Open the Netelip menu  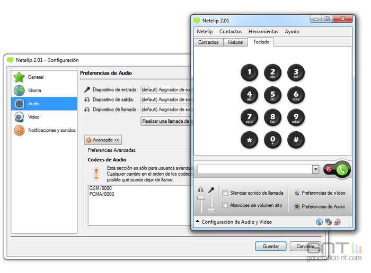click(x=205, y=31)
